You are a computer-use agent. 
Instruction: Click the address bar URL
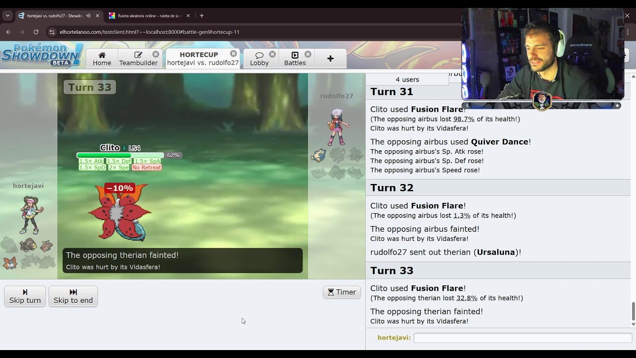point(150,32)
